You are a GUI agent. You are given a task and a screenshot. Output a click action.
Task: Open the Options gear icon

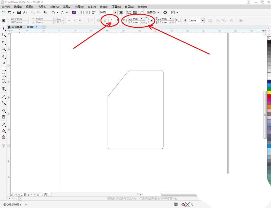(165, 12)
